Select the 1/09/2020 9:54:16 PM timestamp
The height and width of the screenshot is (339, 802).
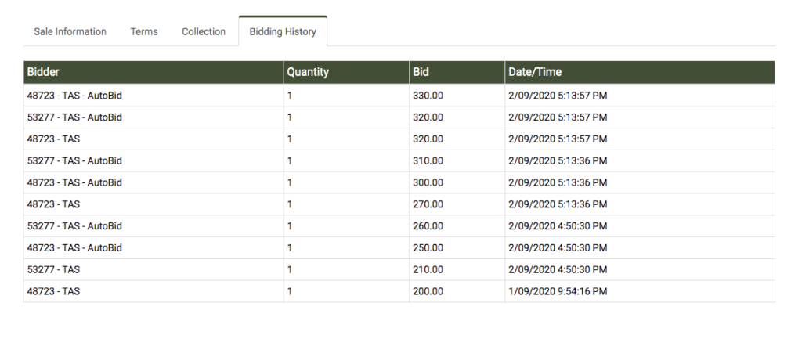pyautogui.click(x=558, y=291)
